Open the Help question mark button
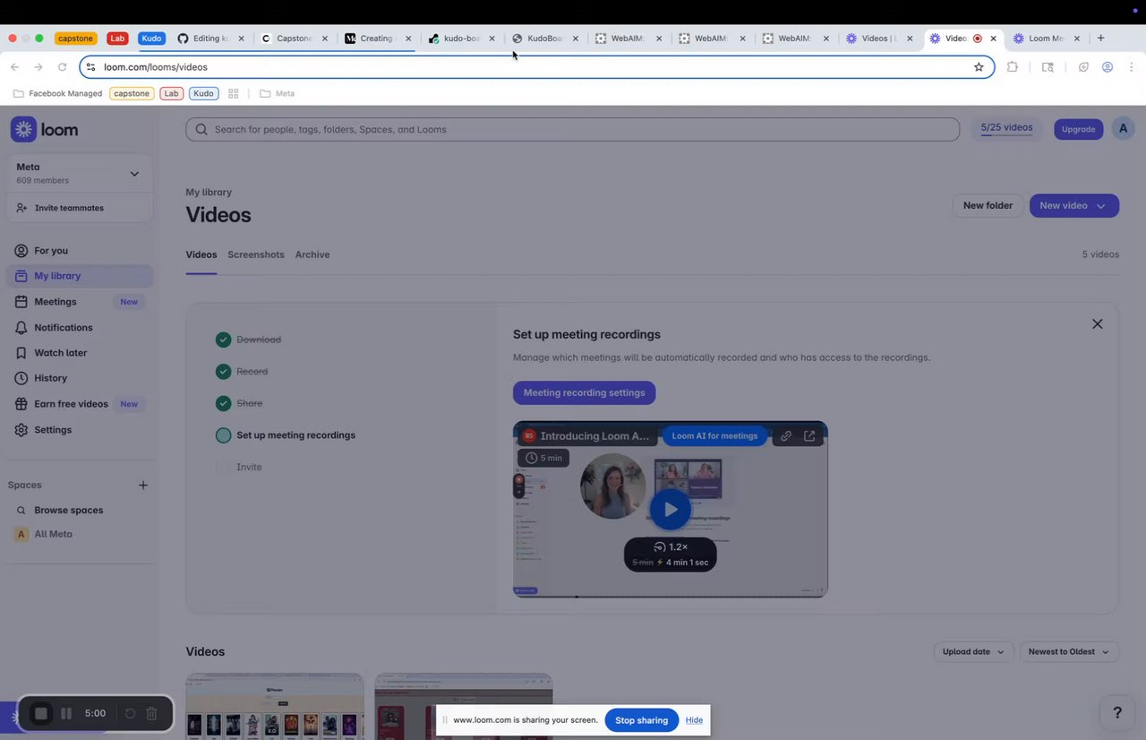Image resolution: width=1146 pixels, height=740 pixels. point(1116,712)
